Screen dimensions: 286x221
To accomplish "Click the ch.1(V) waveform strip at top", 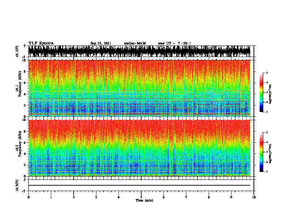I will (139, 51).
